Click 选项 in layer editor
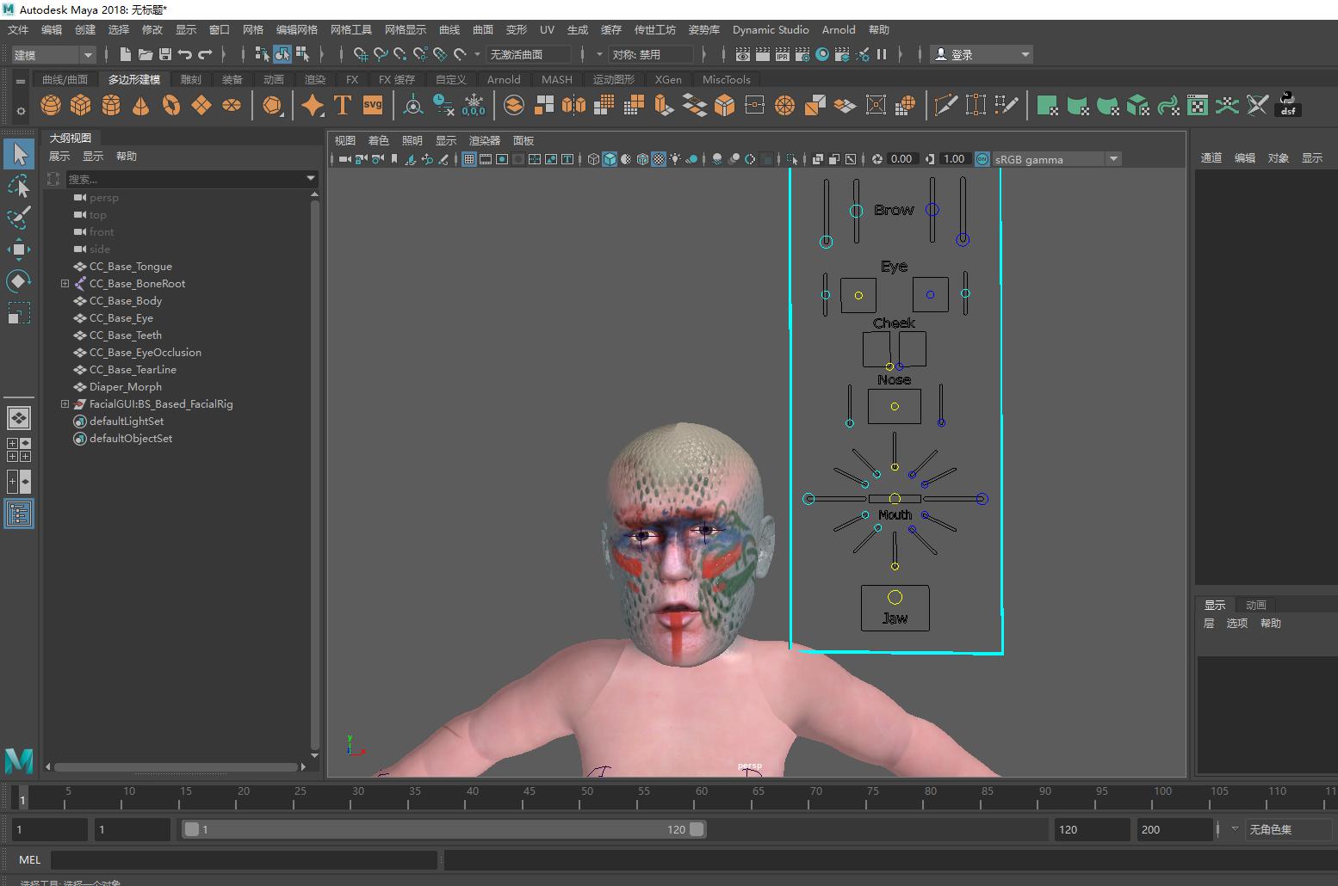The width and height of the screenshot is (1338, 886). [1237, 623]
